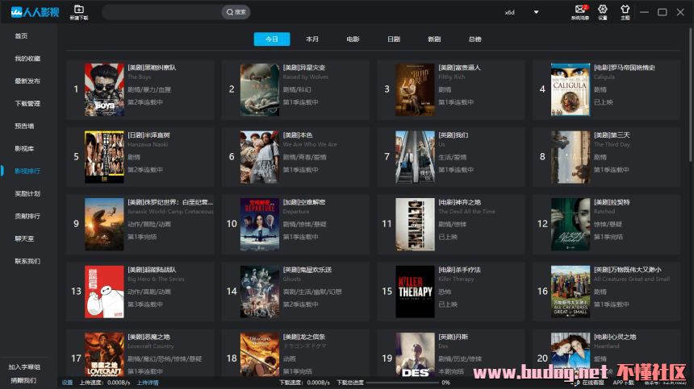Open 上传详情 link in status bar

[x=148, y=383]
